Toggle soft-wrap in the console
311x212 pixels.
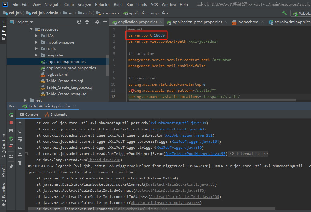pos(20,139)
